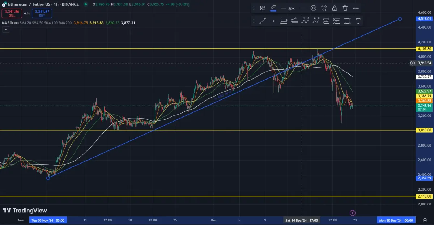Open the drawing templates menu

[x=263, y=8]
